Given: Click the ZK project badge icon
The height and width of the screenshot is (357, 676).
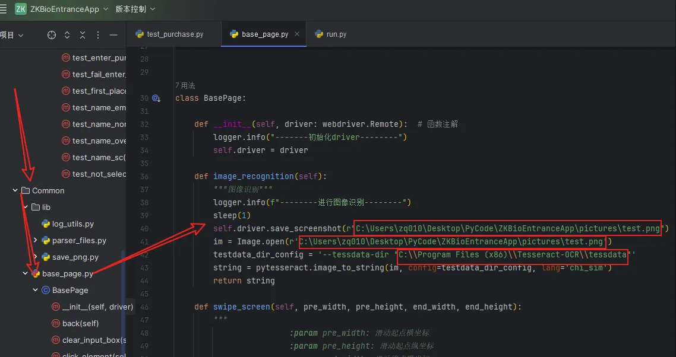Looking at the screenshot, I should point(21,9).
